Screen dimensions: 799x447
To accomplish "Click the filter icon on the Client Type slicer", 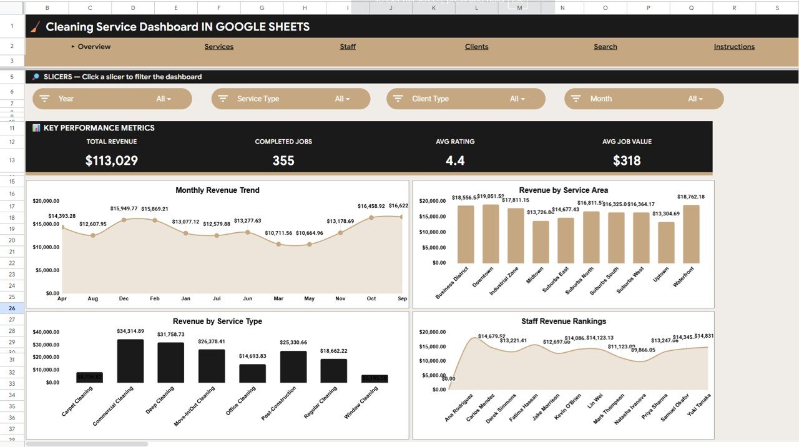I will (x=398, y=99).
